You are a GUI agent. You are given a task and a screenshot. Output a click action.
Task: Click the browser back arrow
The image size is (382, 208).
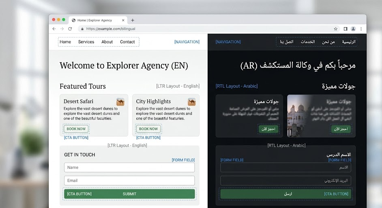[x=54, y=29]
